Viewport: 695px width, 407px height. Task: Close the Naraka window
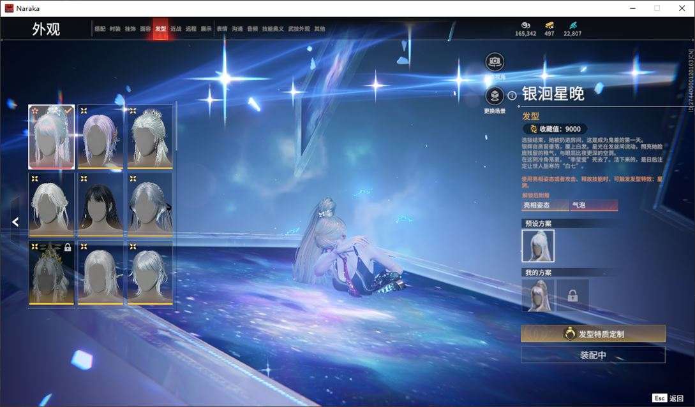pos(682,8)
